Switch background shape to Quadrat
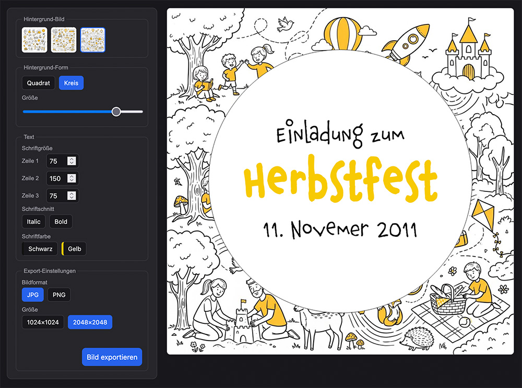522x388 pixels. [x=38, y=83]
